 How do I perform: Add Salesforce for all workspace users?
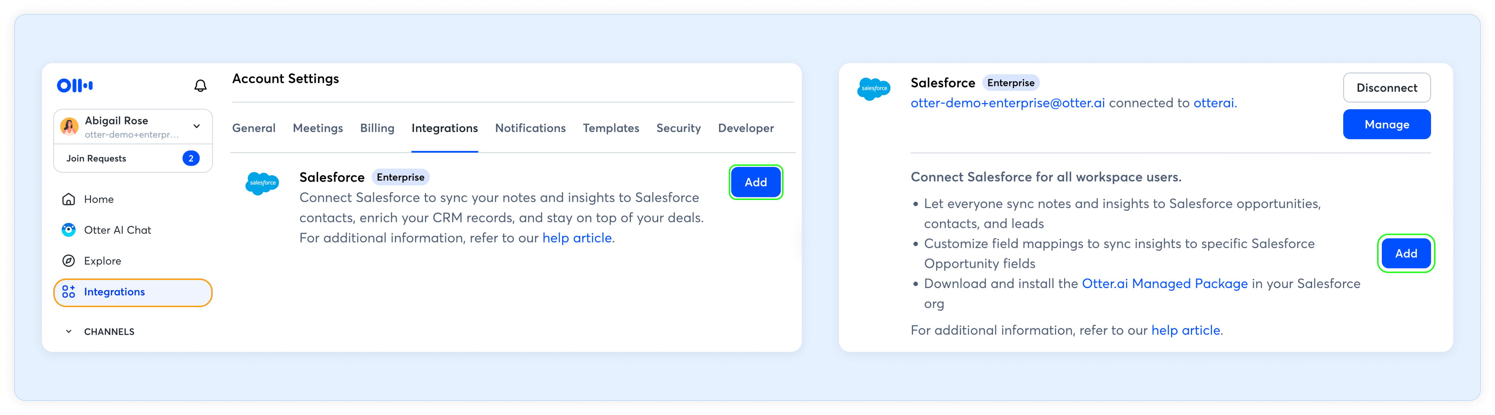click(x=1405, y=254)
